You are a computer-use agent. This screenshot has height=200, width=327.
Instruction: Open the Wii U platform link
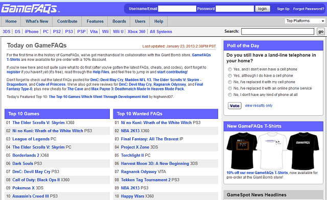tap(118, 32)
